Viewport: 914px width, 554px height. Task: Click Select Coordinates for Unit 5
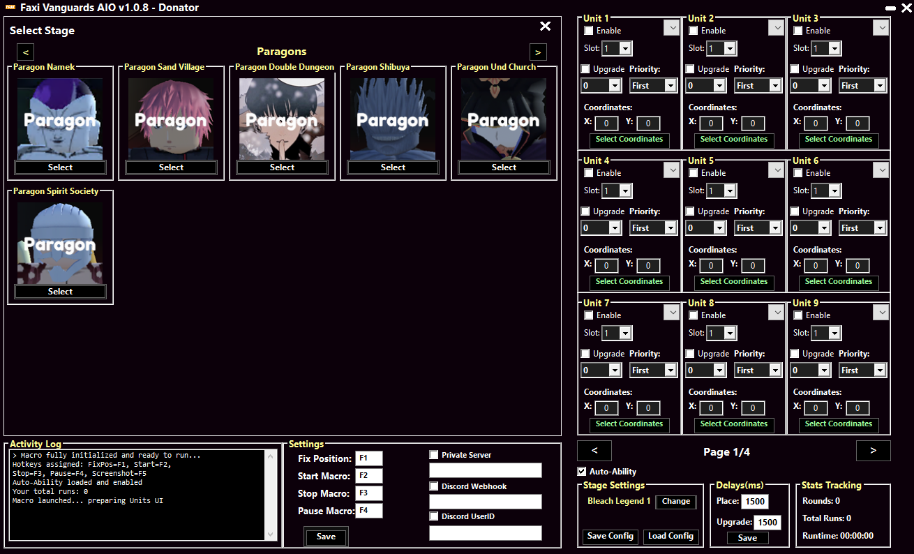[734, 282]
